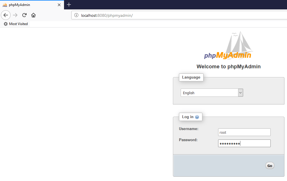Go back using the browser back arrow
The width and height of the screenshot is (287, 181).
(6, 15)
